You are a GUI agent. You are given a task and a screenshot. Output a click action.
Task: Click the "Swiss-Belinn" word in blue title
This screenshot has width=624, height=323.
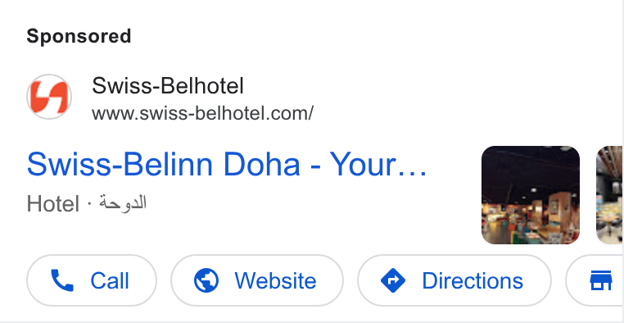coord(120,165)
